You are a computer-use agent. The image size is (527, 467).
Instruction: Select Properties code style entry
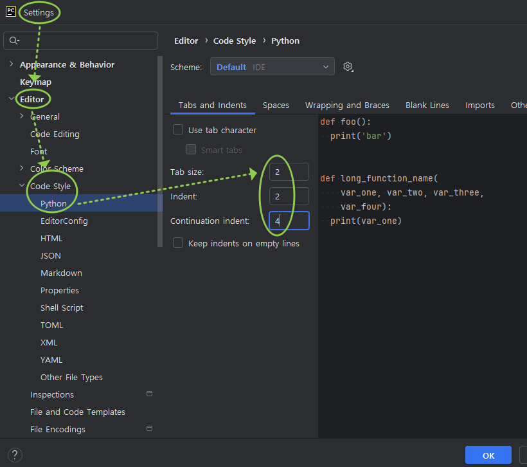point(60,290)
